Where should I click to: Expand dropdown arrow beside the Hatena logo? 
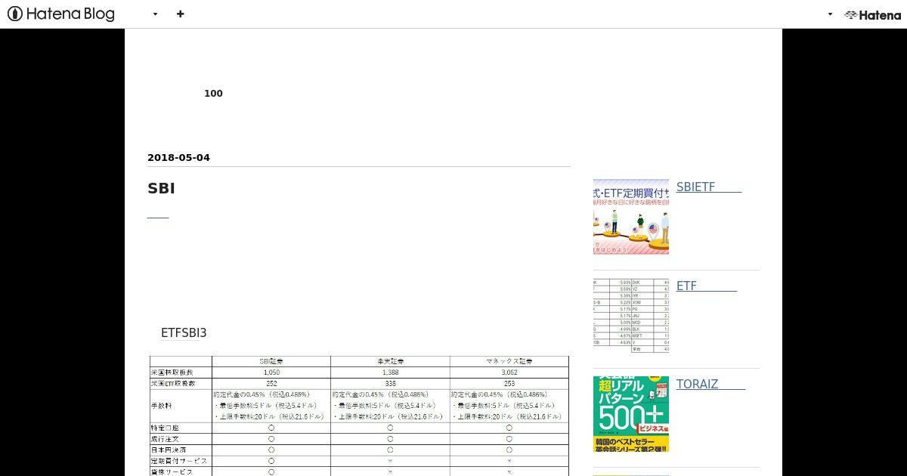(x=830, y=14)
